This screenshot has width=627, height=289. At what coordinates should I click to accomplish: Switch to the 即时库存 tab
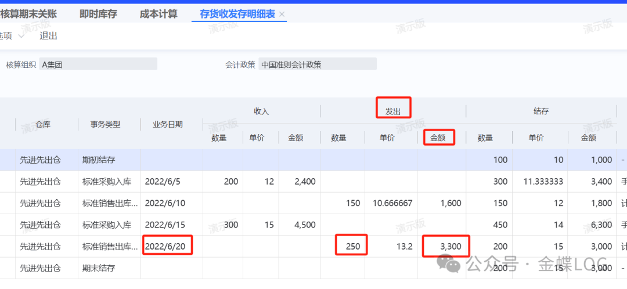tap(98, 14)
